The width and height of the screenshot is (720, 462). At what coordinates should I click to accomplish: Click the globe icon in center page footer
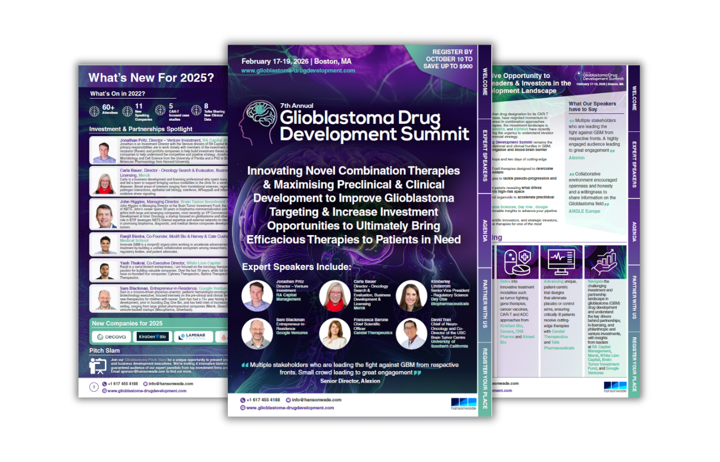(243, 408)
